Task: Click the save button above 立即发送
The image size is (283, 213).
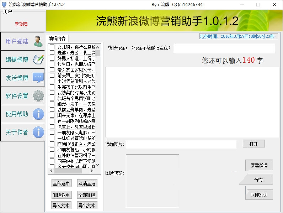Action: pyautogui.click(x=259, y=180)
